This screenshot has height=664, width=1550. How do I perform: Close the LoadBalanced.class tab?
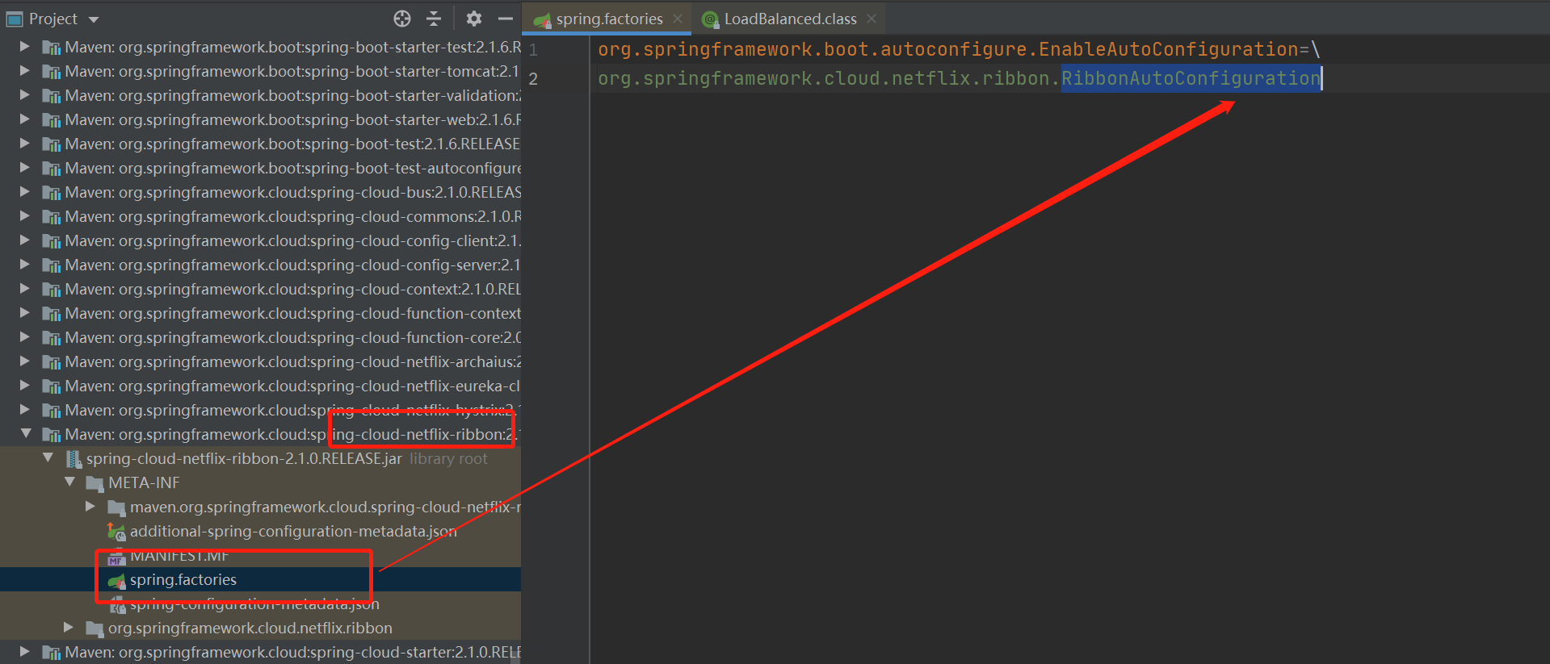(872, 19)
